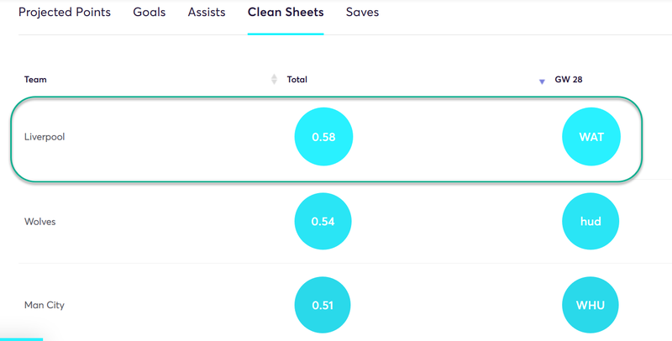Viewport: 672px width, 341px height.
Task: Select the Man City team name
Action: (x=45, y=306)
